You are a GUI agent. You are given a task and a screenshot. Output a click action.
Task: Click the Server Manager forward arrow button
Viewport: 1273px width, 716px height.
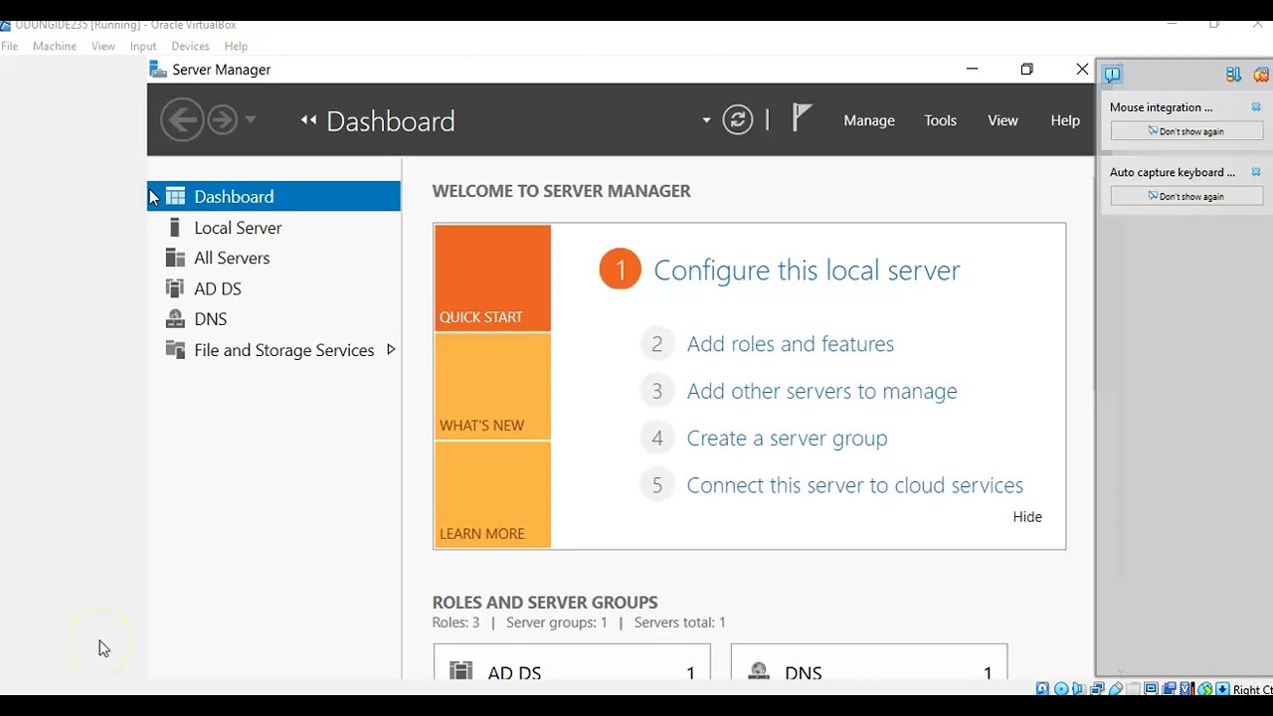click(x=223, y=120)
